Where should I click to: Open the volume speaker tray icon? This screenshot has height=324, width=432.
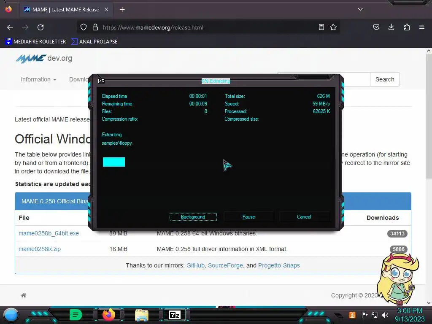[385, 315]
